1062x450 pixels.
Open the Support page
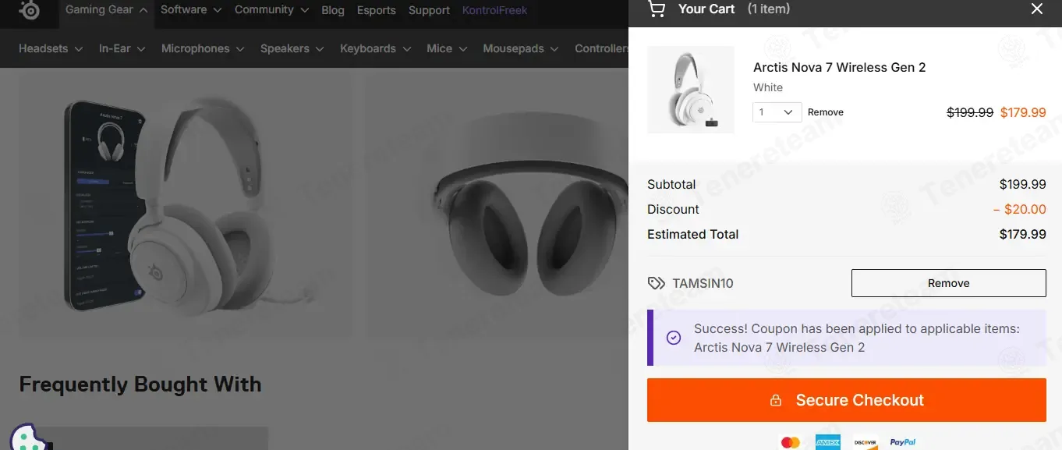[429, 10]
